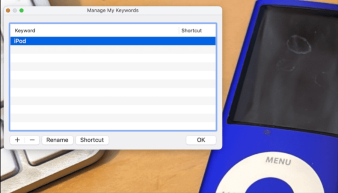Remove selected keyword with minus button
Screen dimensions: 338x193
(32, 140)
